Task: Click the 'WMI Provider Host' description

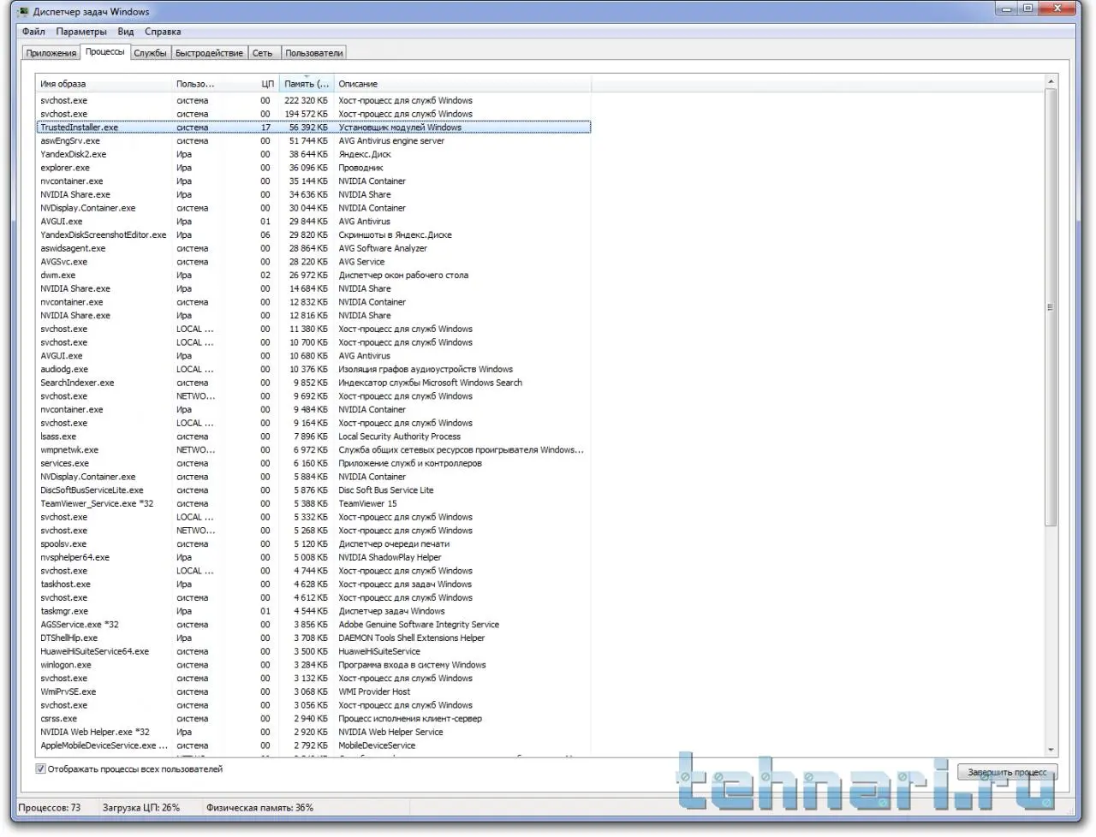Action: [374, 692]
